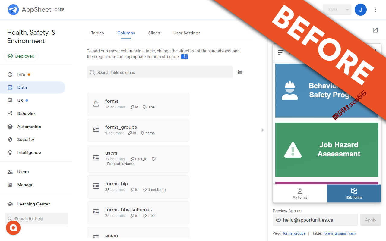Click the forms_bip indent list icon
This screenshot has width=386, height=241.
coord(96,186)
